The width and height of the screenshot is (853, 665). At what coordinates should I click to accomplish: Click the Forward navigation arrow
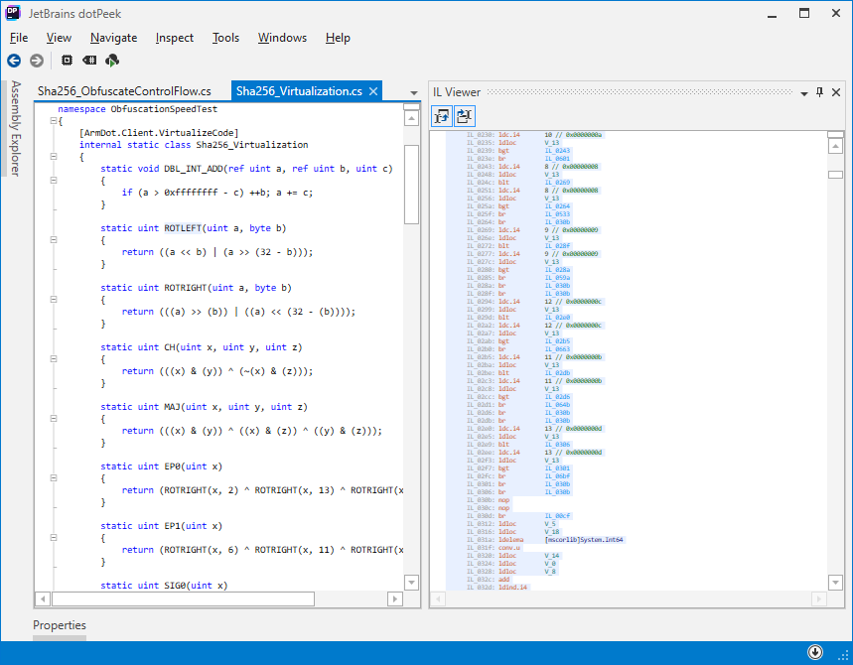[x=37, y=61]
